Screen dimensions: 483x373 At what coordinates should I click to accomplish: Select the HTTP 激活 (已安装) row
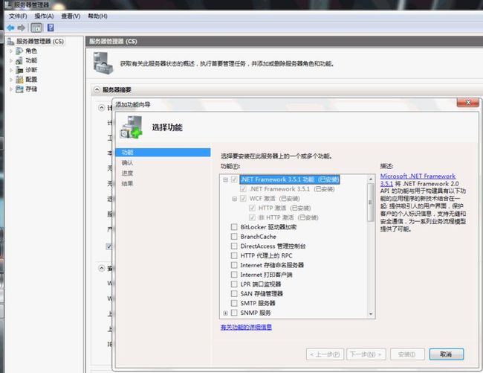[x=285, y=208]
